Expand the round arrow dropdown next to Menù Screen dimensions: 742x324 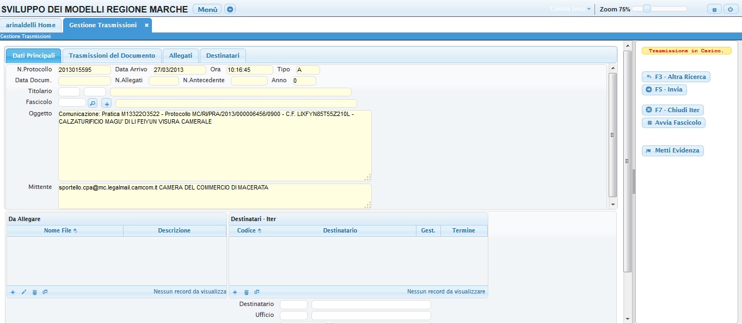click(x=230, y=9)
